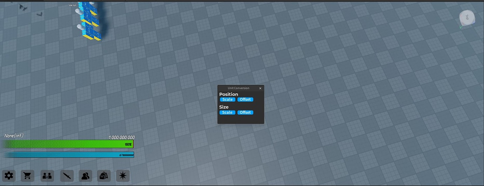484x186 pixels.
Task: Click the 1,000,000,000 value text
Action: pos(121,138)
